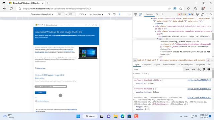Open the No throttling dropdown
214x120 pixels.
tap(96, 14)
